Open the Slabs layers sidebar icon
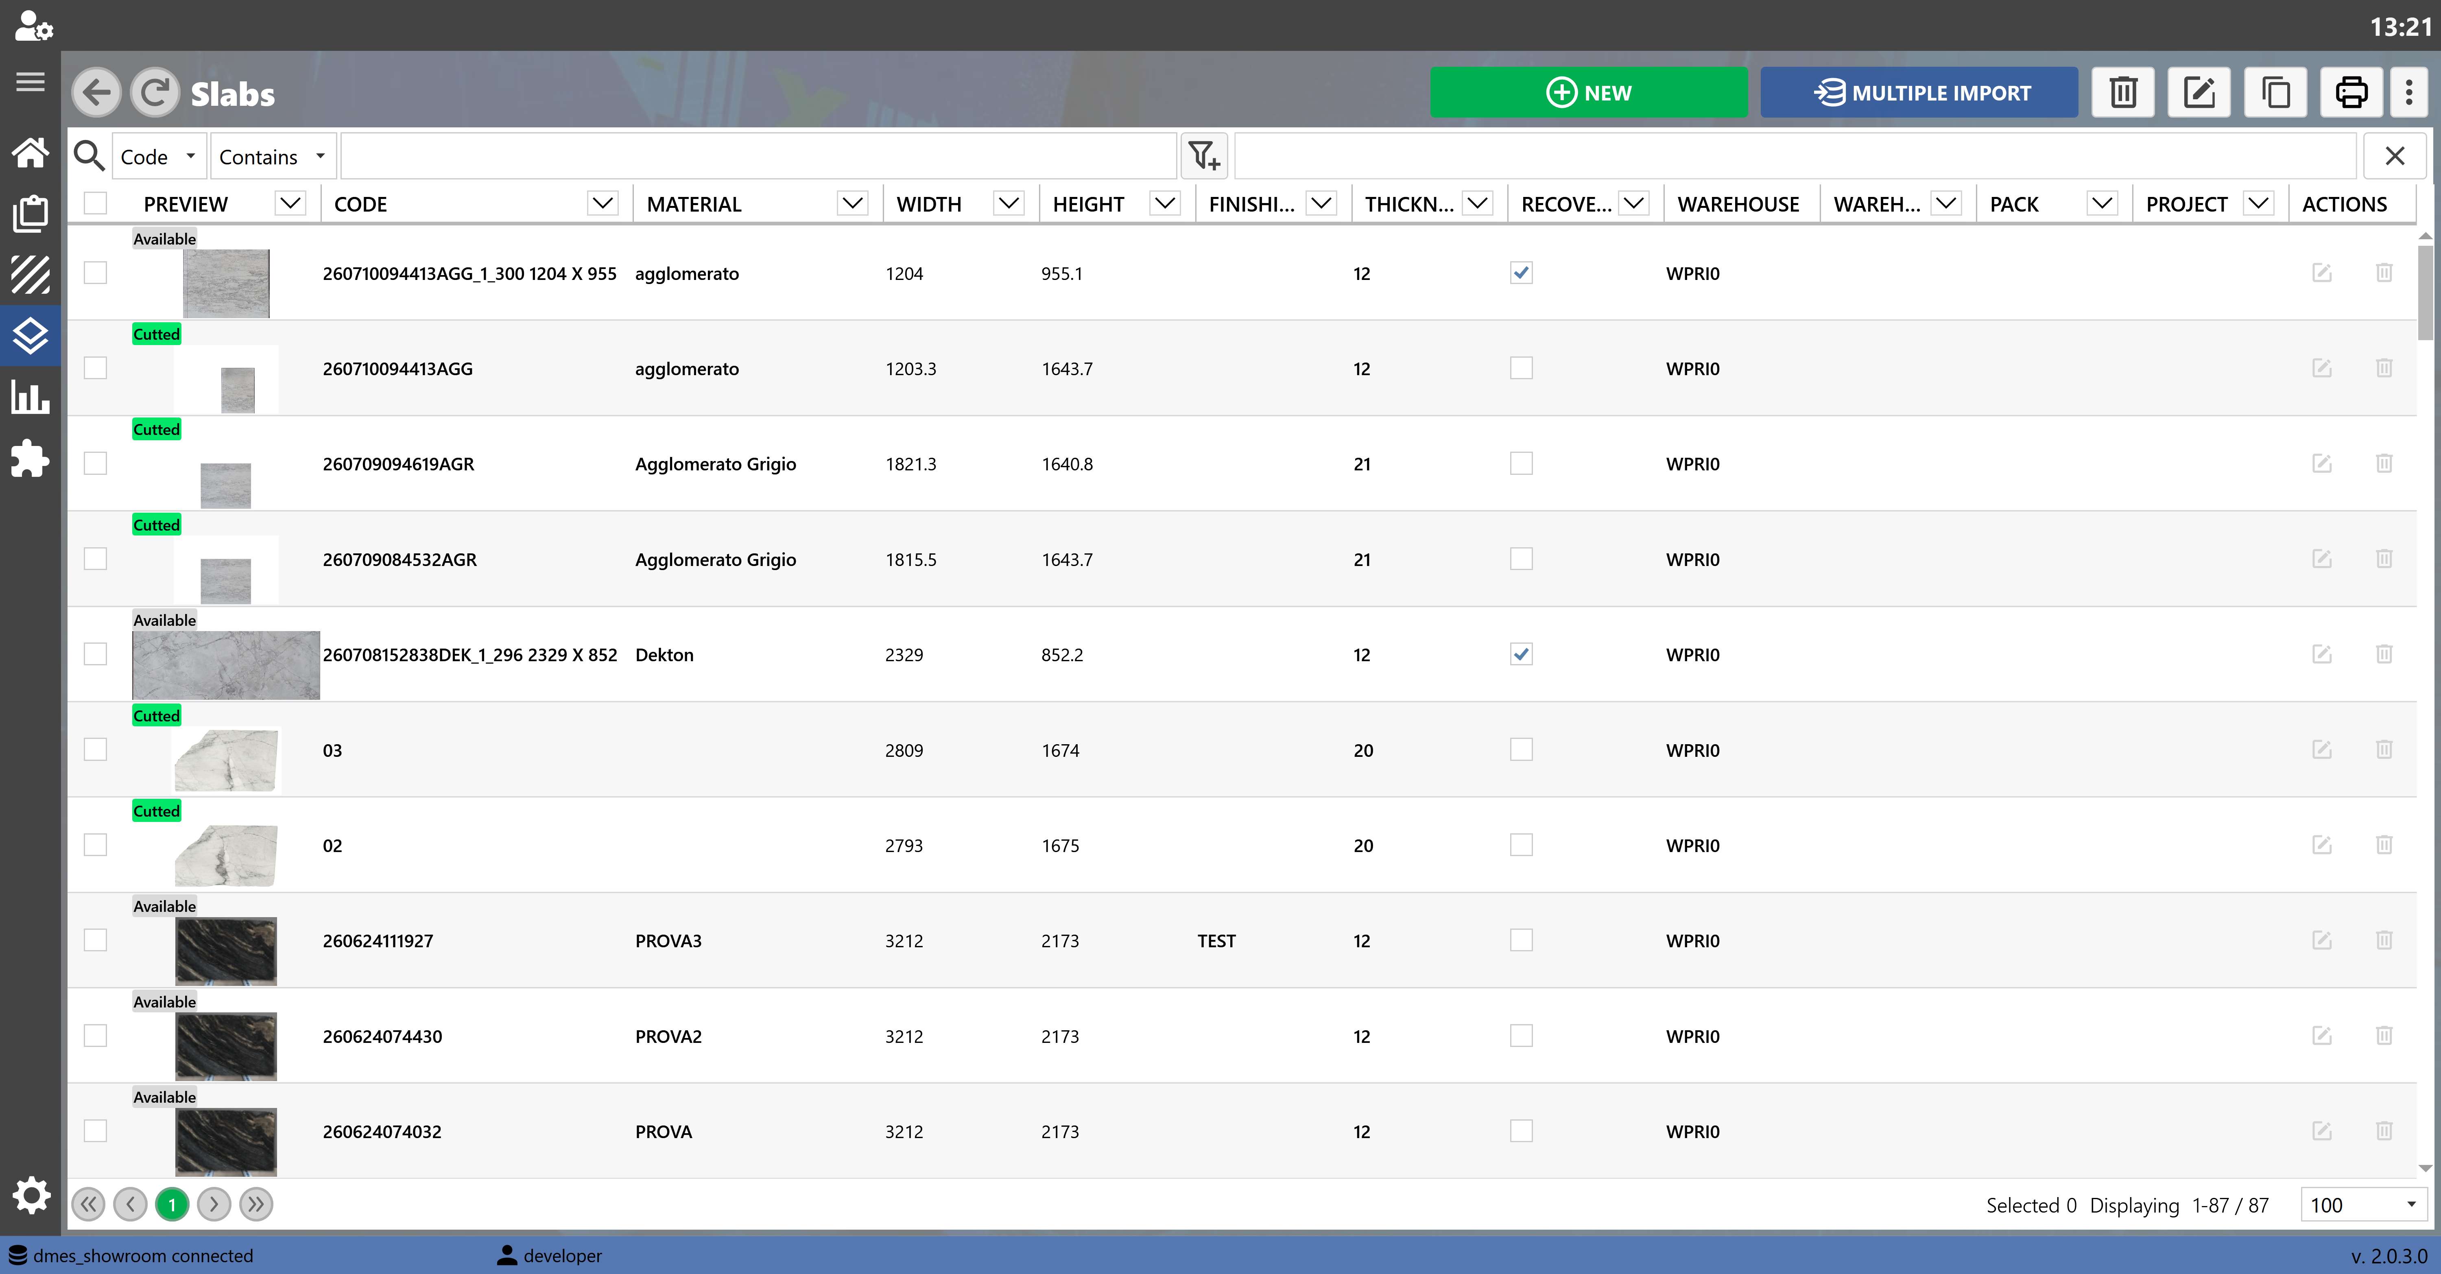The image size is (2441, 1274). pyautogui.click(x=31, y=336)
